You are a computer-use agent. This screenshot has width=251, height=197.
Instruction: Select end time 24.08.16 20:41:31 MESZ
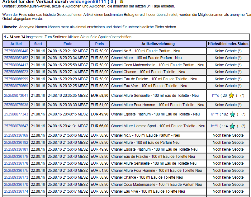tap(68, 126)
